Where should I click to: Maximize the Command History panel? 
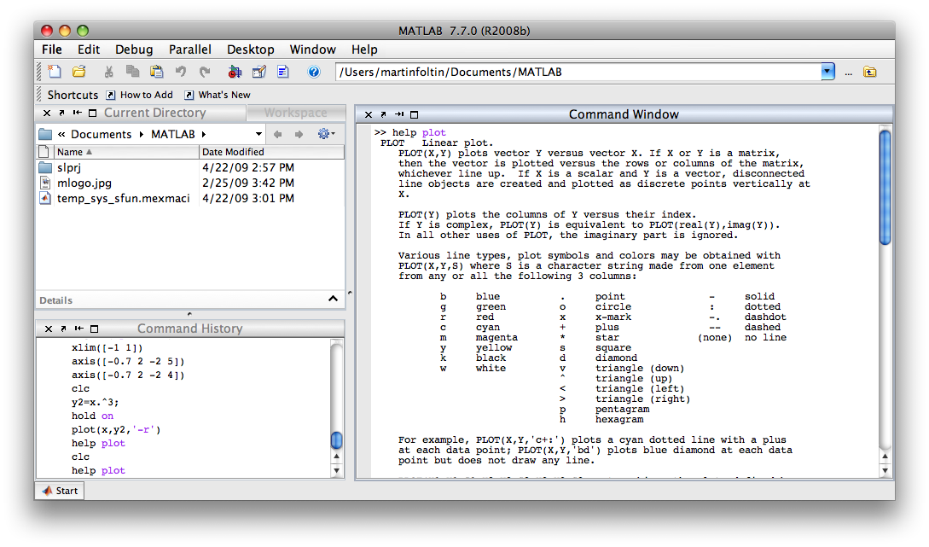(x=94, y=329)
